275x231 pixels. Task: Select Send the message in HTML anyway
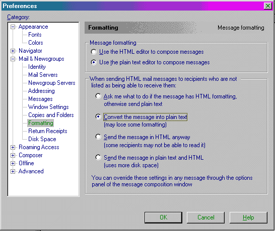[98, 137]
